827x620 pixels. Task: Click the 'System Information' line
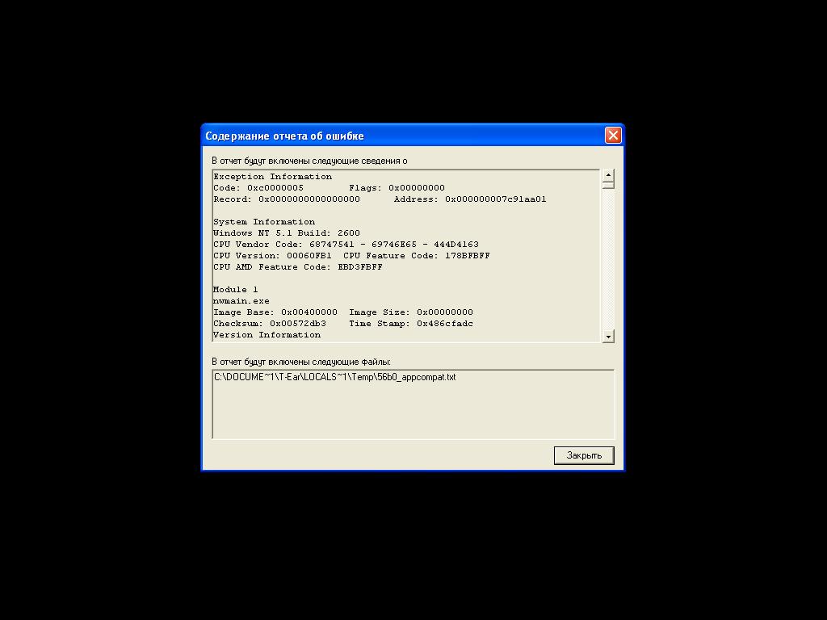click(264, 222)
